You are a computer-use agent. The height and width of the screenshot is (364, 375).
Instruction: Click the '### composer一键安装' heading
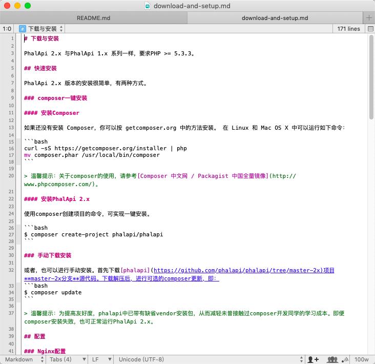point(56,98)
